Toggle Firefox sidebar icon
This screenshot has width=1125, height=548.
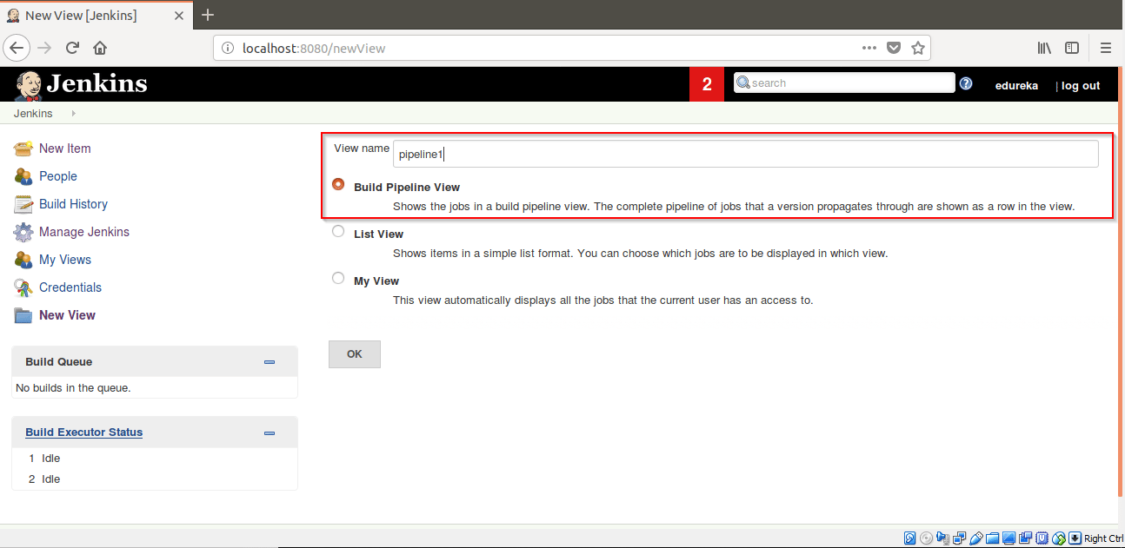[1073, 48]
